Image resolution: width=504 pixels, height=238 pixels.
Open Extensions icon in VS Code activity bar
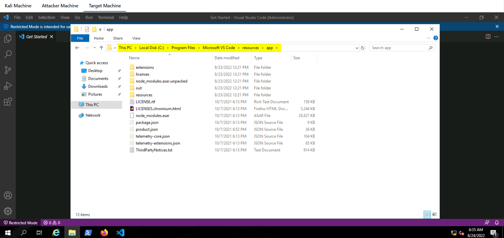click(8, 102)
